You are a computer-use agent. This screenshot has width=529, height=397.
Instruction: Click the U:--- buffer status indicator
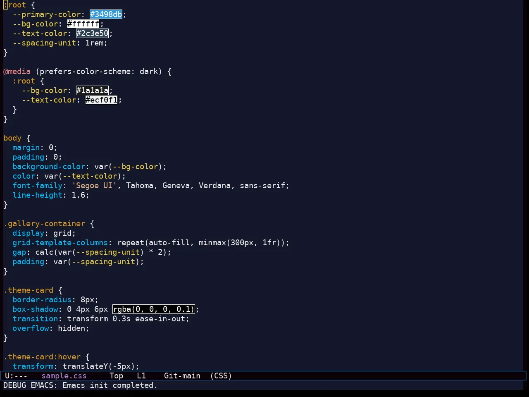(x=16, y=376)
